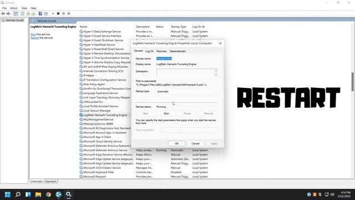Switch to the Extended view tab at bottom
Image resolution: width=355 pixels, height=200 pixels.
tap(37, 182)
